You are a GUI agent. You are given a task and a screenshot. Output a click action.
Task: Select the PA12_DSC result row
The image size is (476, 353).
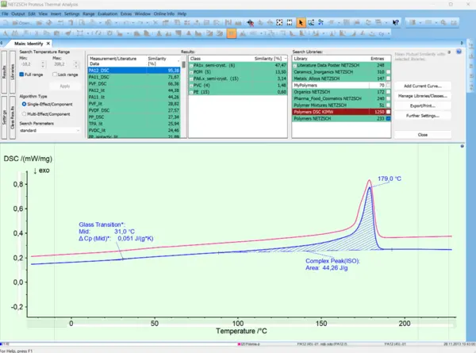134,71
